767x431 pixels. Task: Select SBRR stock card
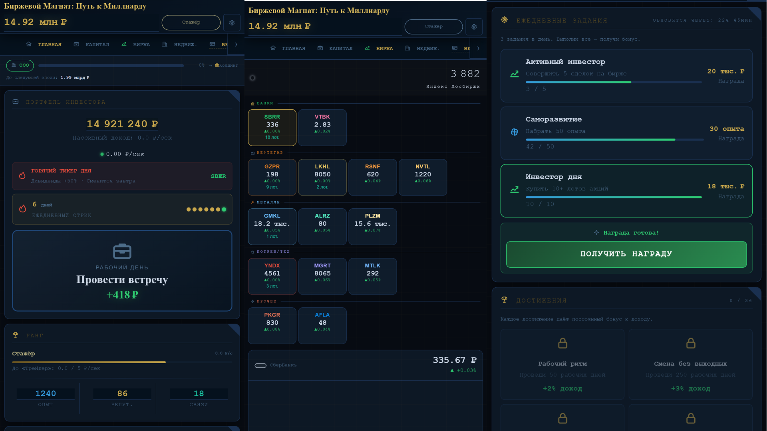(x=272, y=127)
